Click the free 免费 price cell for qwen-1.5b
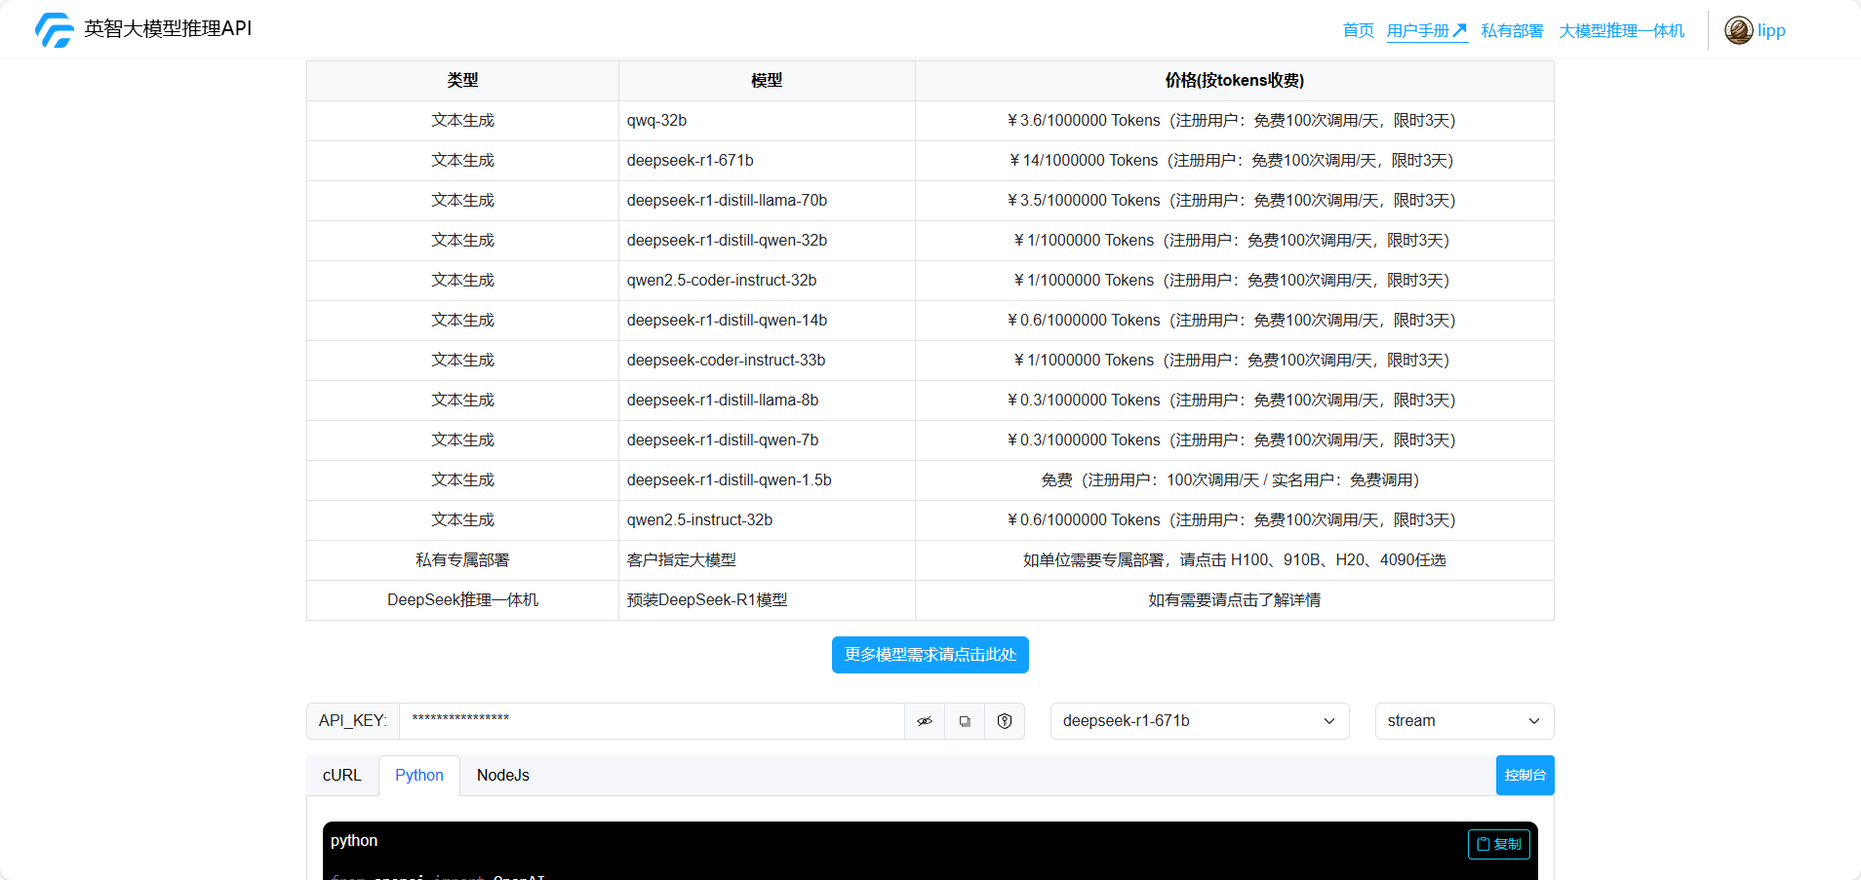 tap(1235, 480)
